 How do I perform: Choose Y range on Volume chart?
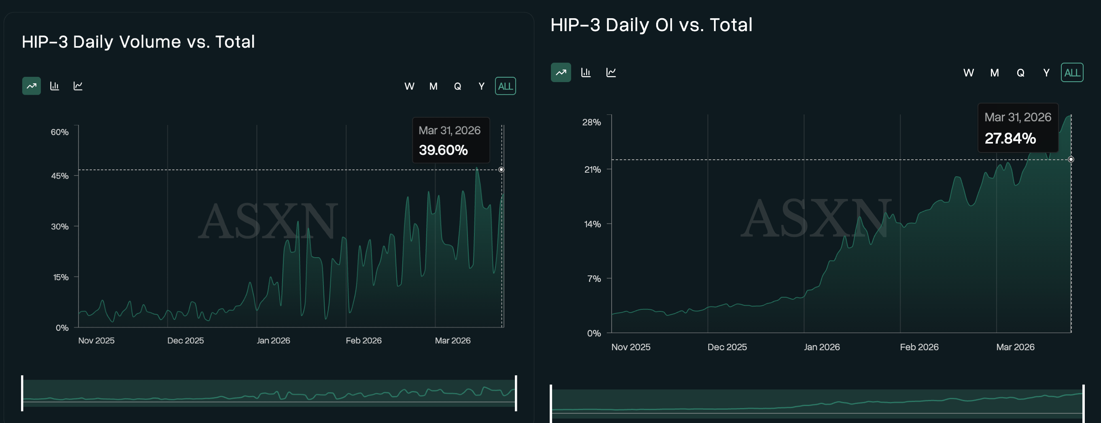[481, 86]
